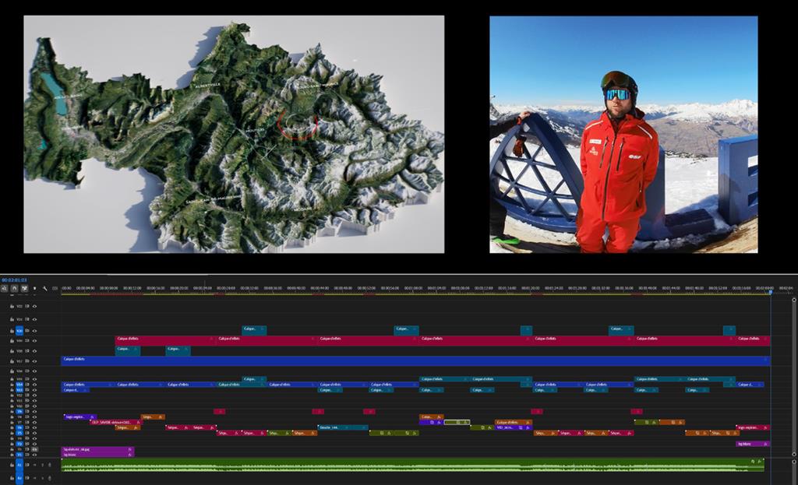Click the skier video preview frame

coord(623,134)
